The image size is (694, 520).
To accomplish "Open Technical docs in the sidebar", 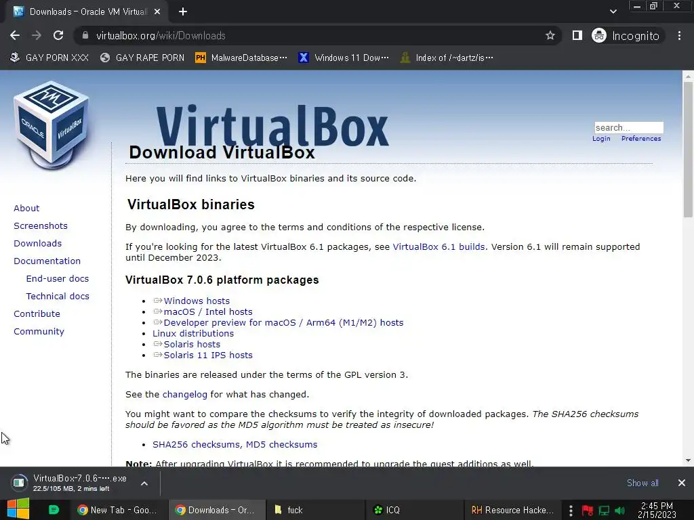I will tap(58, 297).
